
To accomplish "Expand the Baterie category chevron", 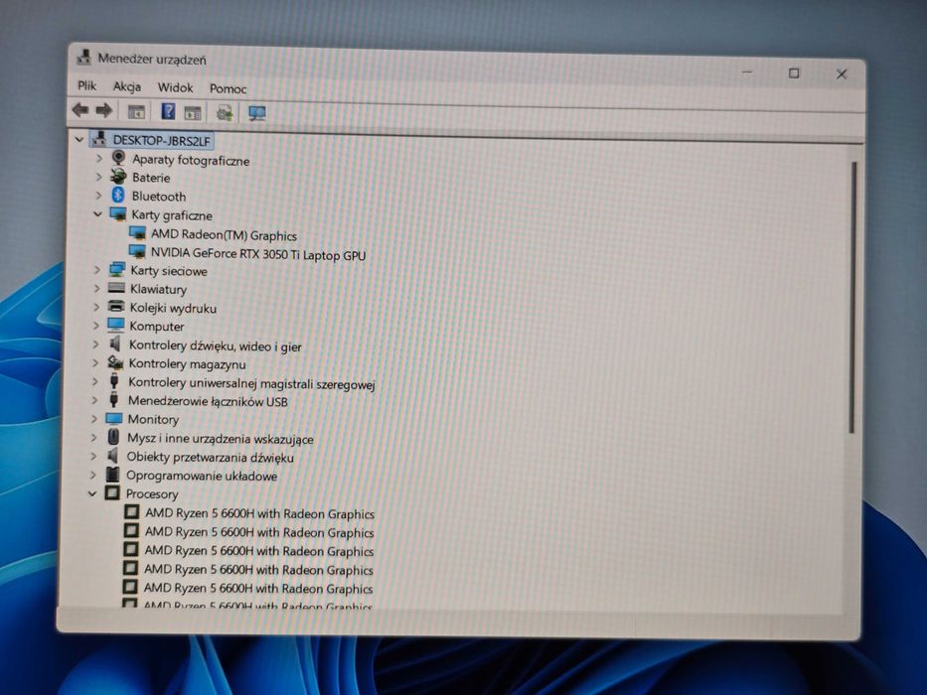I will click(x=98, y=177).
